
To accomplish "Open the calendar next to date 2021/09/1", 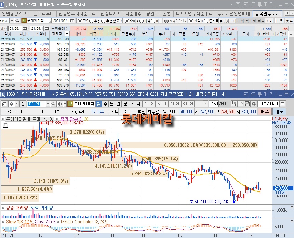I will tap(72, 21).
